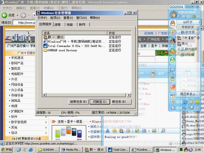Image resolution: width=204 pixels, height=153 pixels.
Task: Open the 群/校友录 panel
Action: (x=188, y=32)
